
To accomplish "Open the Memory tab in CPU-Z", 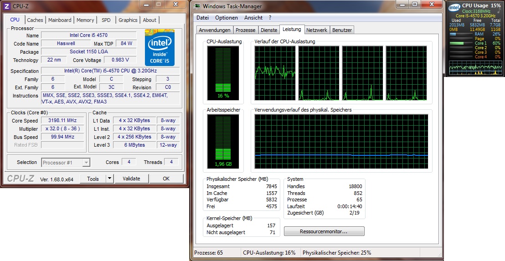I will pos(85,20).
